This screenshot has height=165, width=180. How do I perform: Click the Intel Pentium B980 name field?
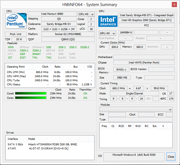point(52,14)
